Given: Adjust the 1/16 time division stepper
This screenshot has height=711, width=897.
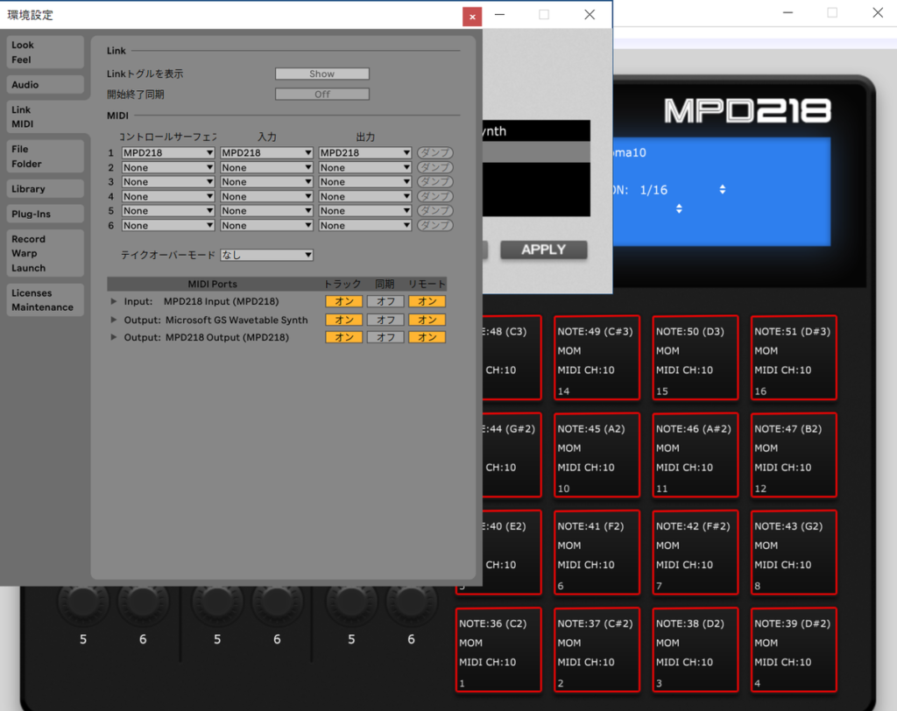Looking at the screenshot, I should 723,189.
